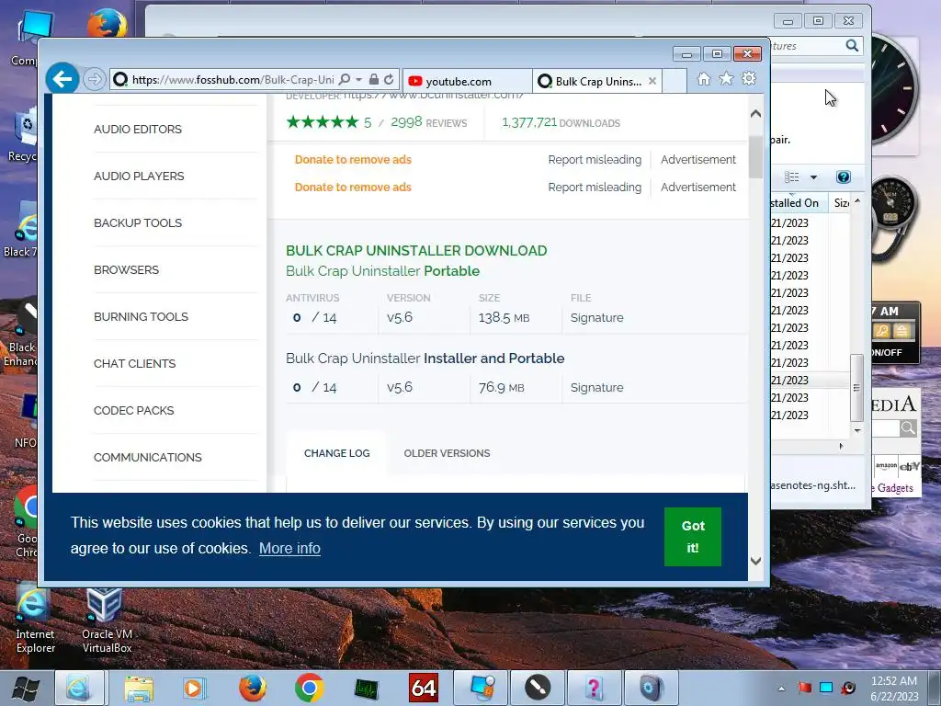Image resolution: width=941 pixels, height=706 pixels.
Task: Show hidden tray icons arrow
Action: 781,688
